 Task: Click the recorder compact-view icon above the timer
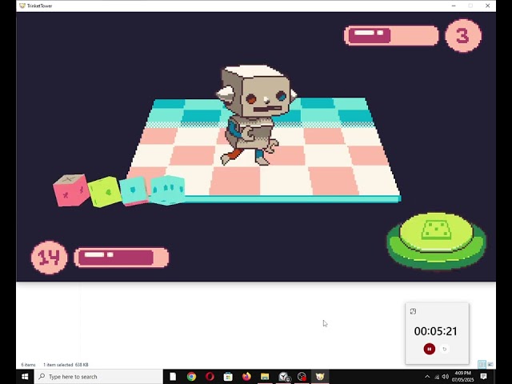pos(413,311)
